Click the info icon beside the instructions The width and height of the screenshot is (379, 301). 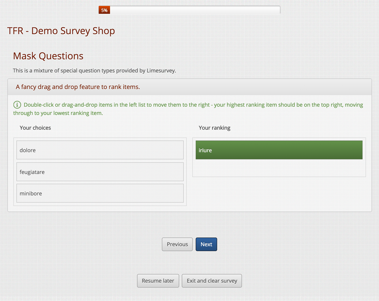click(x=17, y=105)
